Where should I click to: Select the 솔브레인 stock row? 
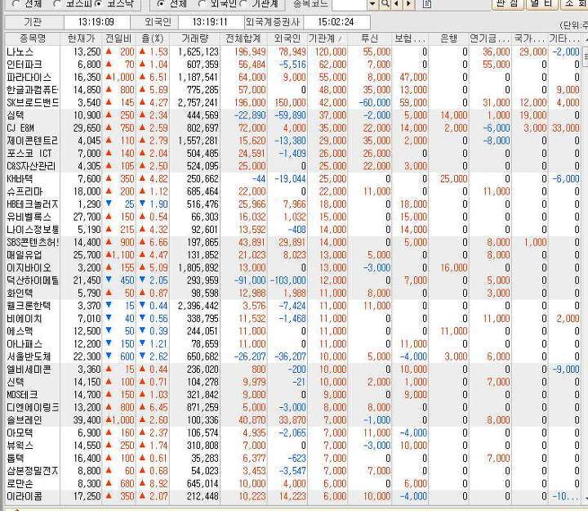tap(294, 419)
